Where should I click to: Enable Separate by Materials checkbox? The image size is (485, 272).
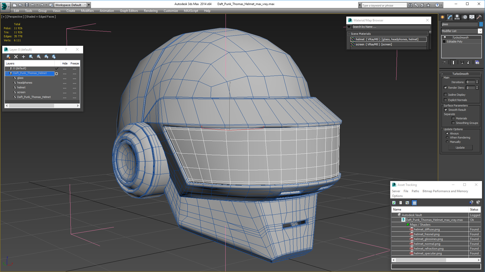(453, 118)
